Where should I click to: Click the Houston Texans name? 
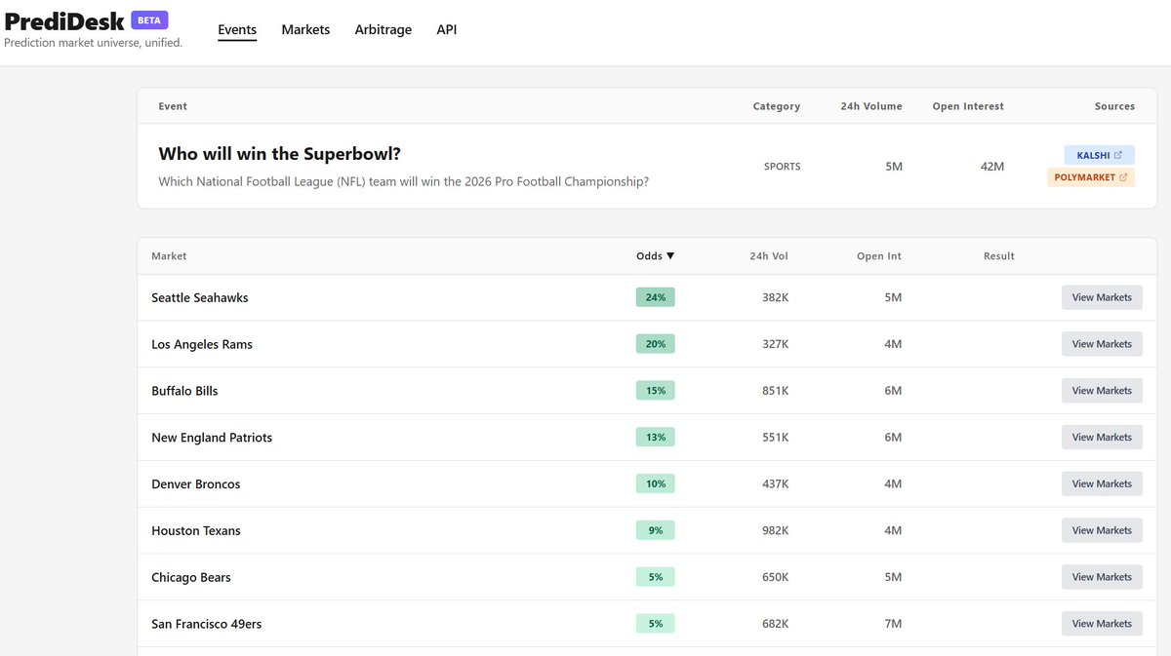196,531
